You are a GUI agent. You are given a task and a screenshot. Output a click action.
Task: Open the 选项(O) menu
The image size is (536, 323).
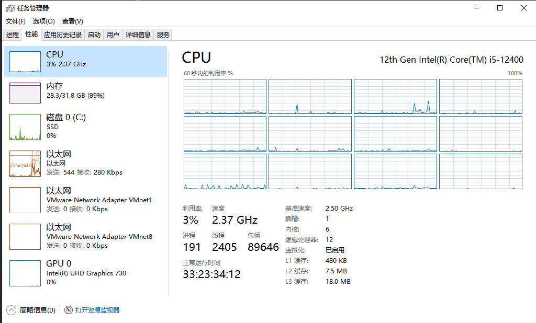(43, 21)
